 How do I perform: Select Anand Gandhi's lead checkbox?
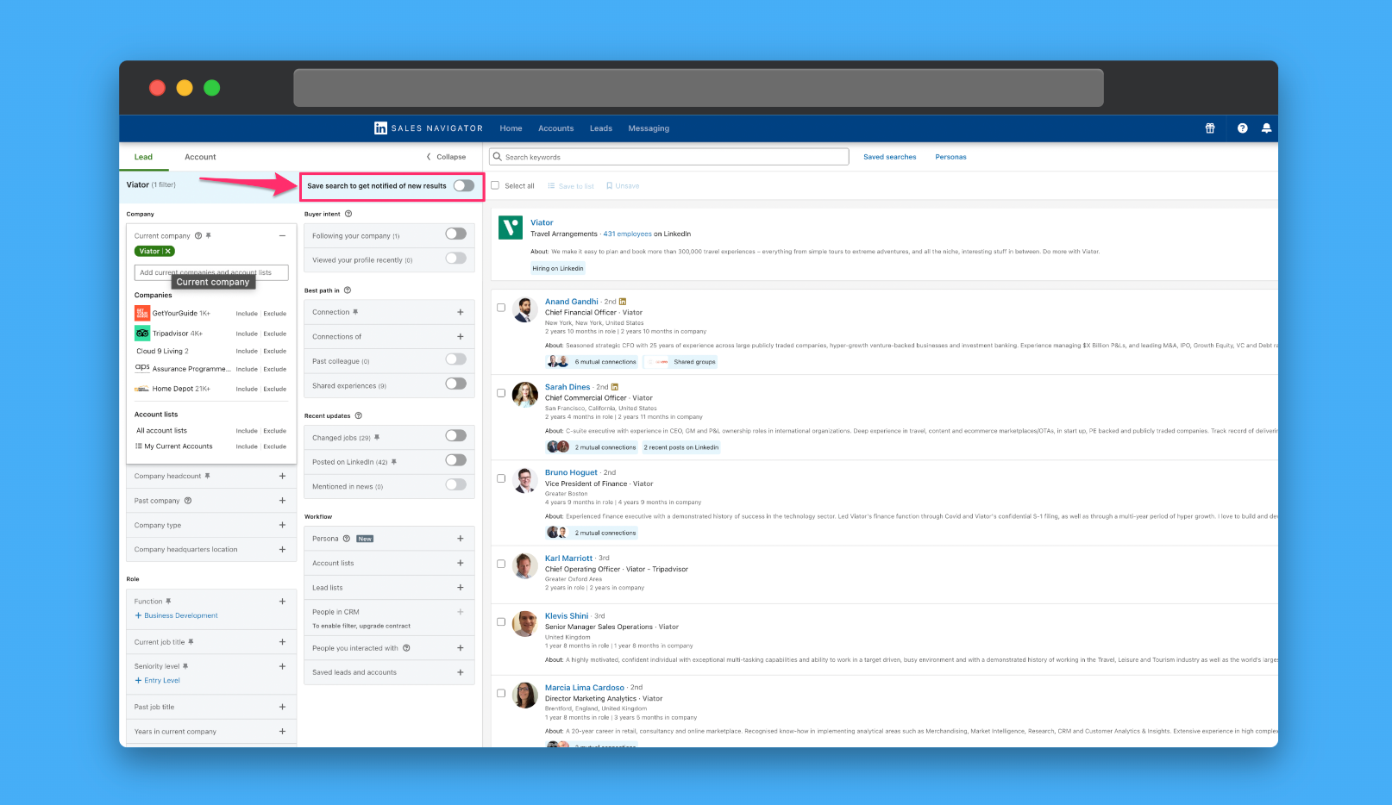501,308
